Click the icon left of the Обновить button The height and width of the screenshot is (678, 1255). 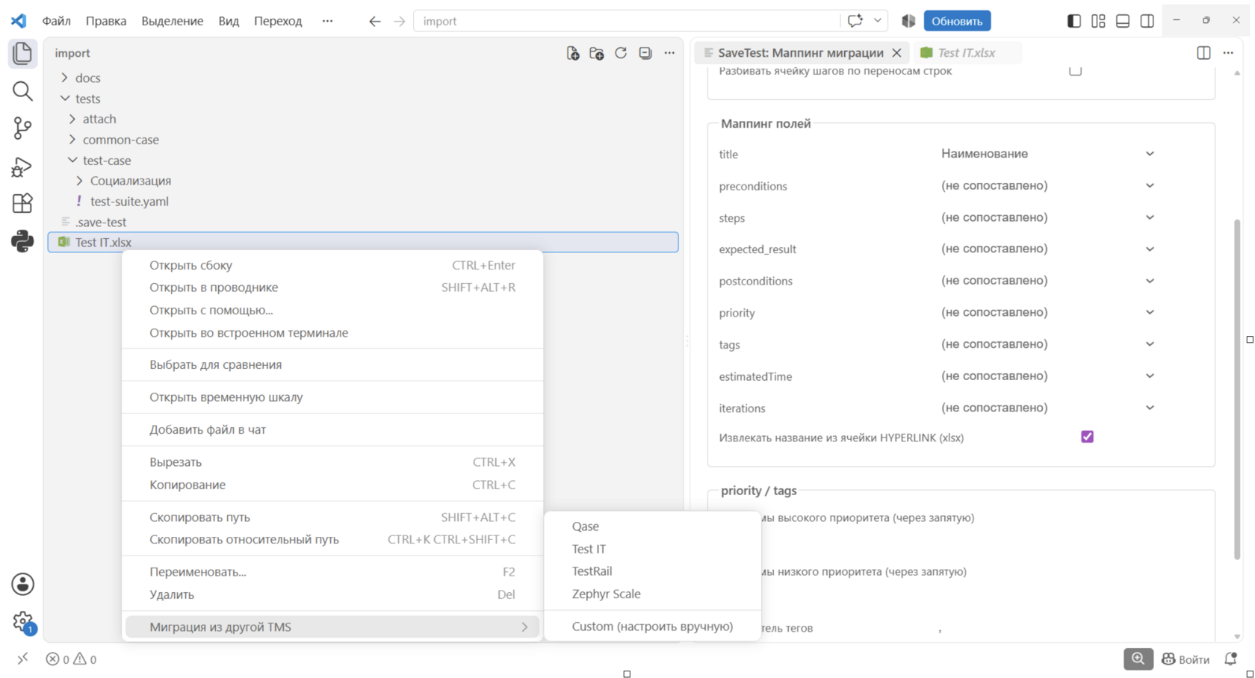pyautogui.click(x=908, y=21)
